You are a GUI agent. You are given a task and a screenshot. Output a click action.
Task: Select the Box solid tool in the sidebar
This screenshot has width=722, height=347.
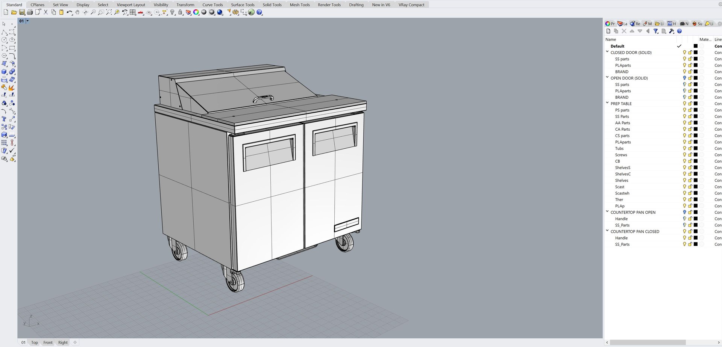point(4,71)
